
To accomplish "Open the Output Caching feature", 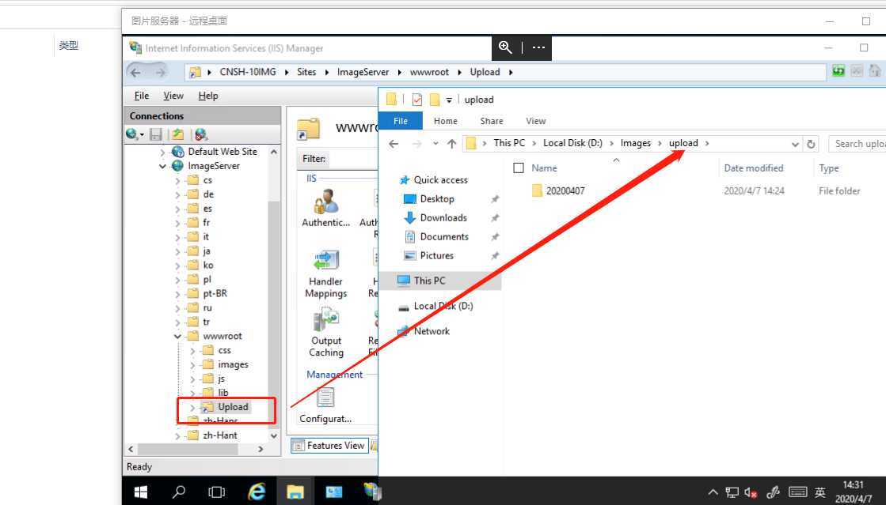I will click(326, 333).
